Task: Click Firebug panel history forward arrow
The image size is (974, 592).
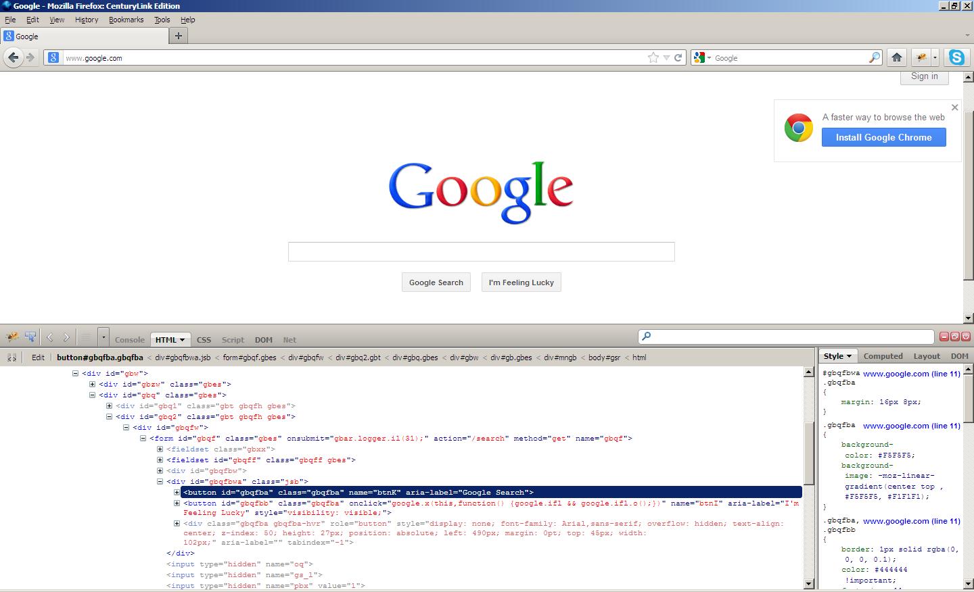Action: pos(66,337)
